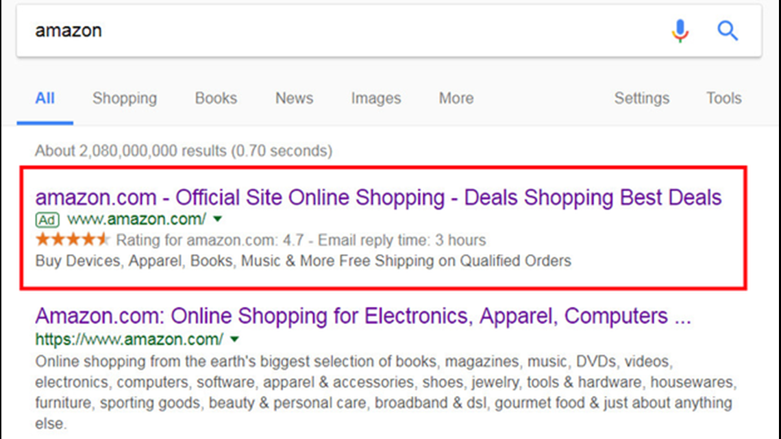The image size is (781, 439).
Task: Open the amazon.com Official Site ad link
Action: (378, 198)
